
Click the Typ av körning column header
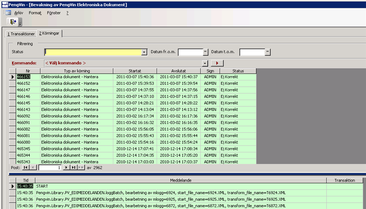(77, 71)
